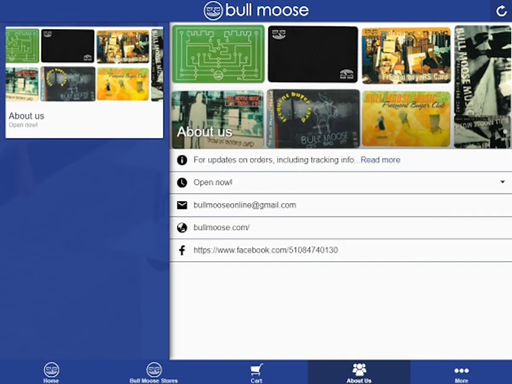Open the bullmooseonline@gmail.com email address
Viewport: 512px width, 384px height.
pyautogui.click(x=245, y=205)
